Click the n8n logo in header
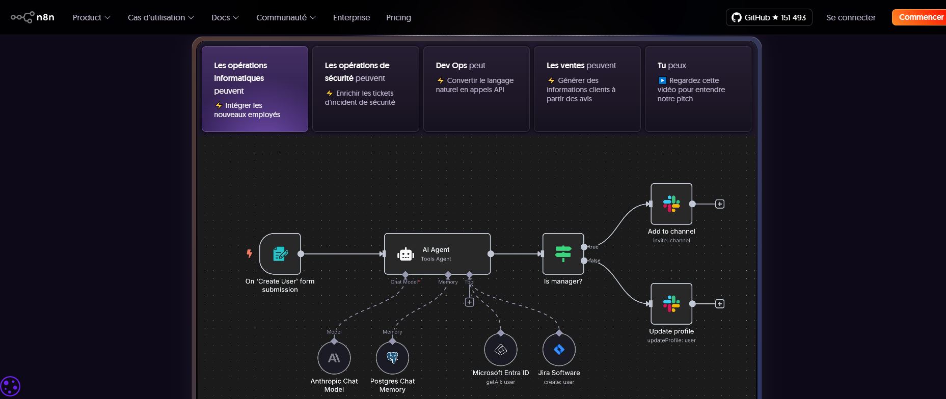This screenshot has width=946, height=399. [x=33, y=17]
